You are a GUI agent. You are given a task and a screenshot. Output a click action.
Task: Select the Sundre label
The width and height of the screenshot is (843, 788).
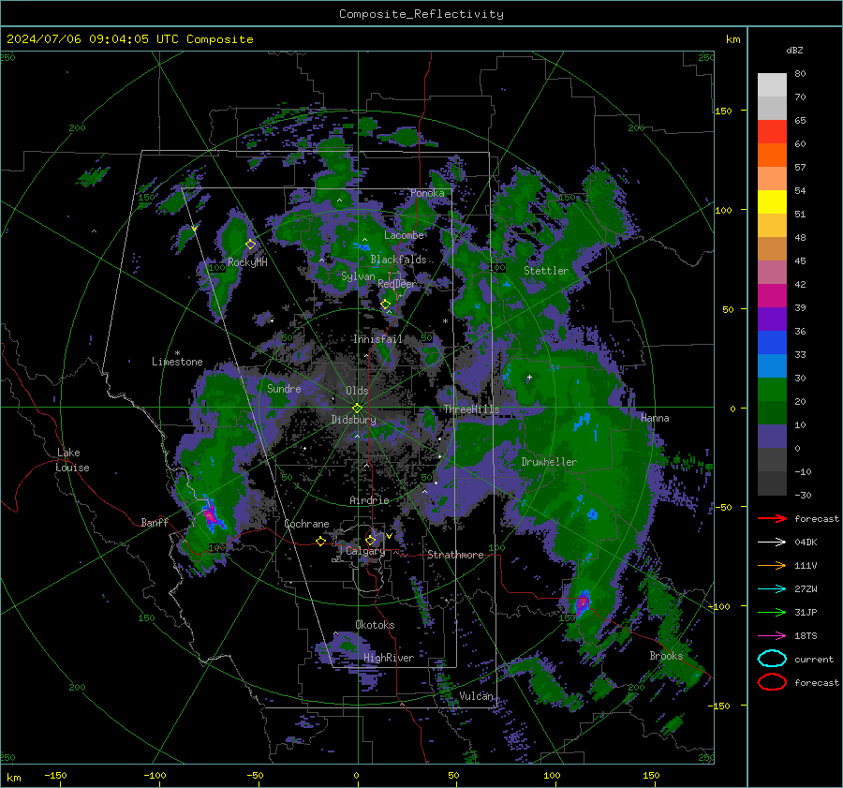click(284, 388)
